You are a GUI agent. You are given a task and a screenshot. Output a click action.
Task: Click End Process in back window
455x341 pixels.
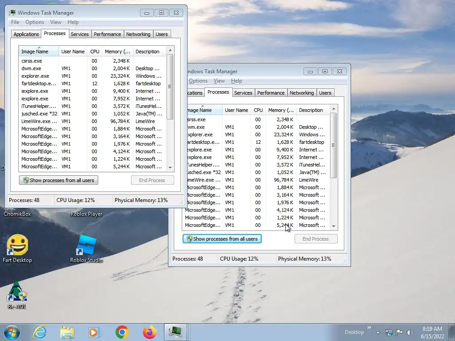[x=152, y=180]
